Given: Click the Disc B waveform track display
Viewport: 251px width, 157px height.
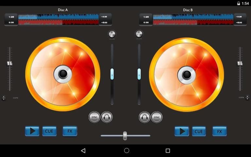Looking at the screenshot, I should click(193, 19).
